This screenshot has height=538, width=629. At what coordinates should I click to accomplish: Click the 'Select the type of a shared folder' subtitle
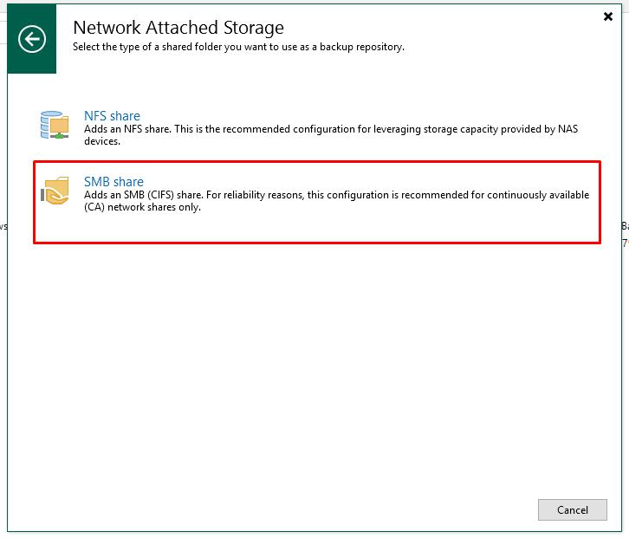(238, 47)
